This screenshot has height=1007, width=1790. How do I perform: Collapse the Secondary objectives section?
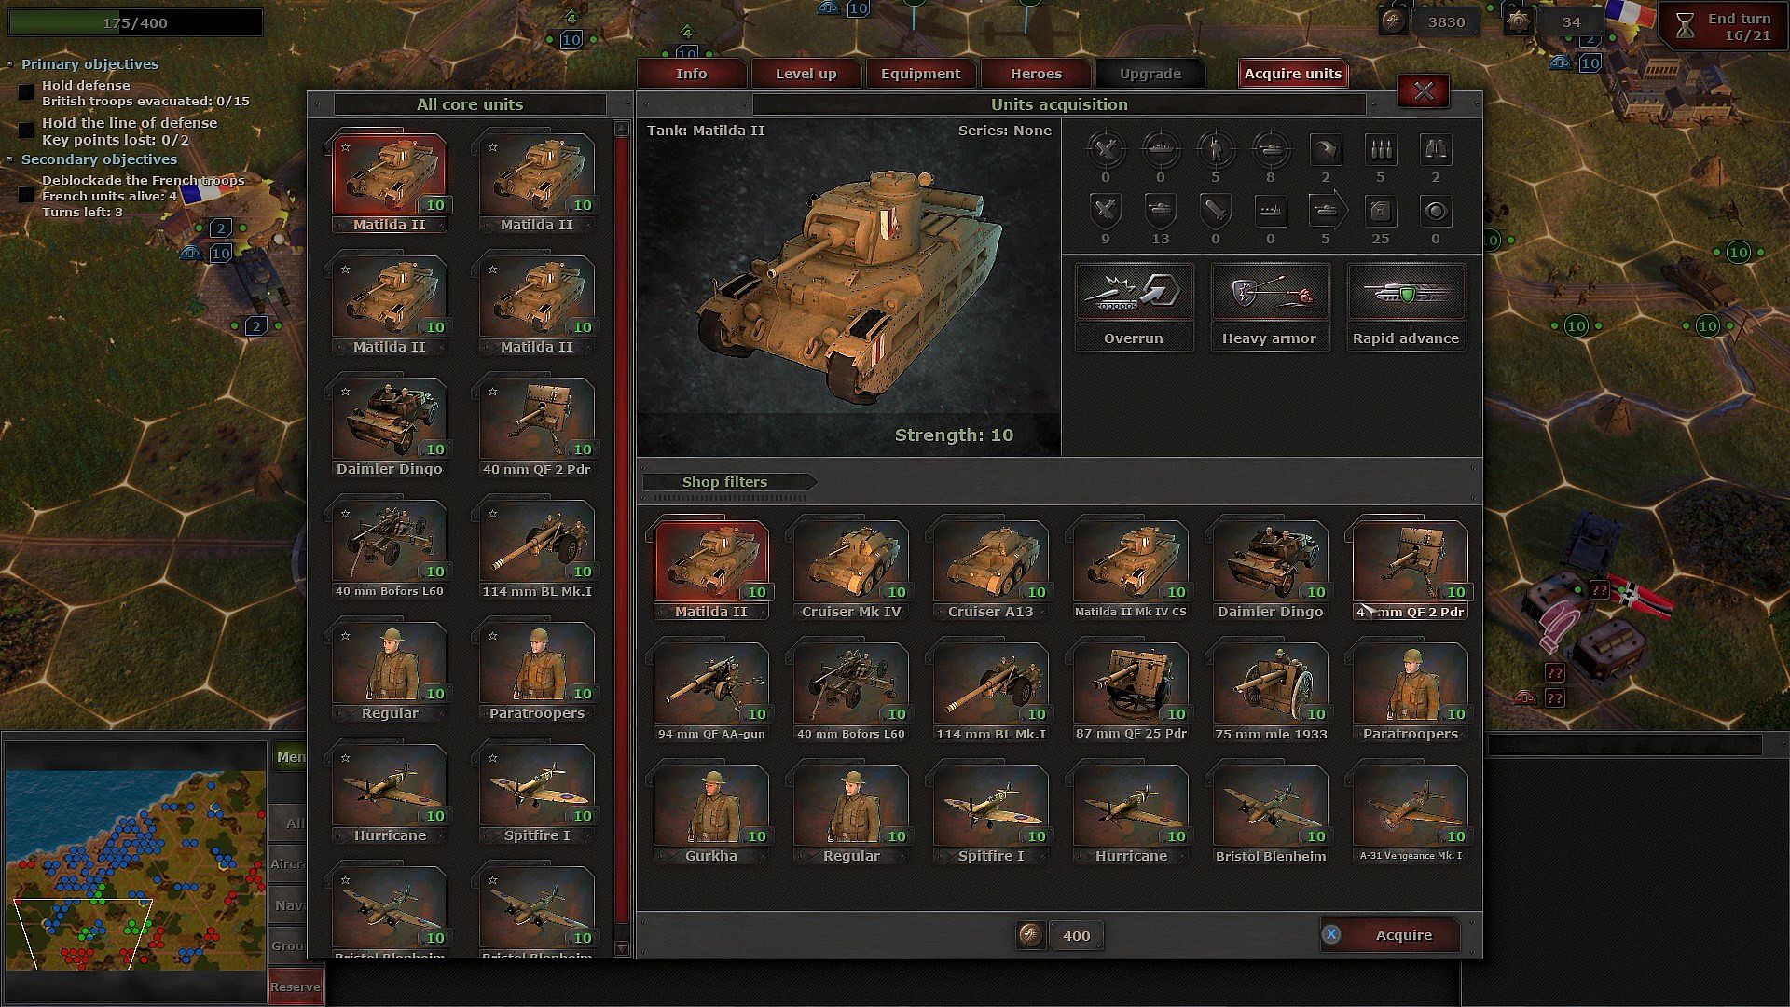[x=9, y=159]
